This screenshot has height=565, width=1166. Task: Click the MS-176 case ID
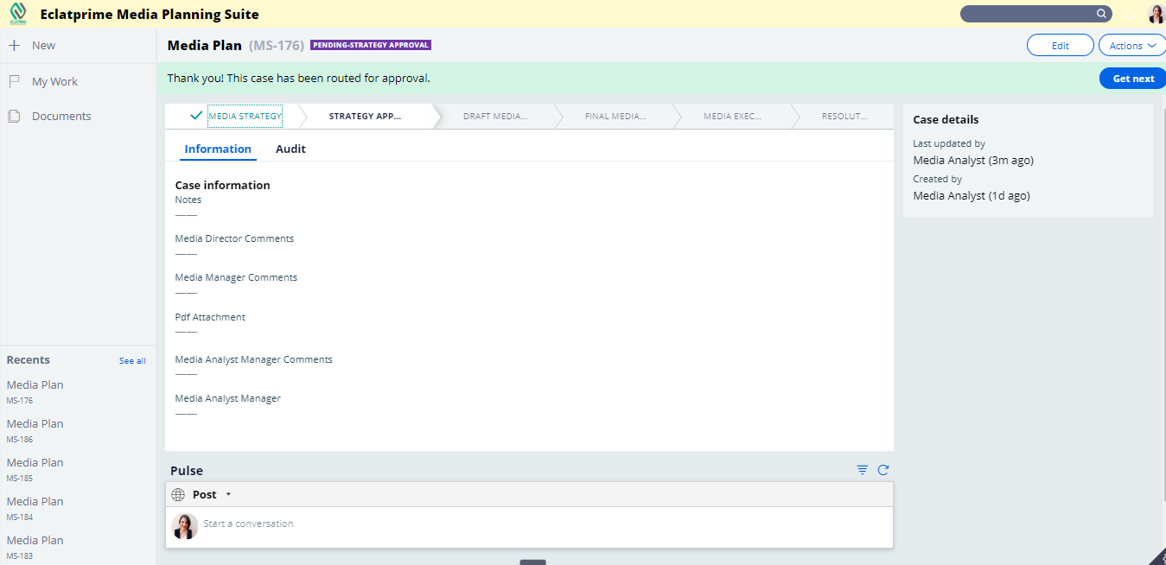277,45
